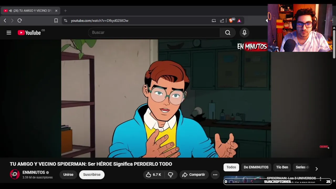This screenshot has height=189, width=336.
Task: Open the ENMINUTOS channel avatar
Action: 15,175
